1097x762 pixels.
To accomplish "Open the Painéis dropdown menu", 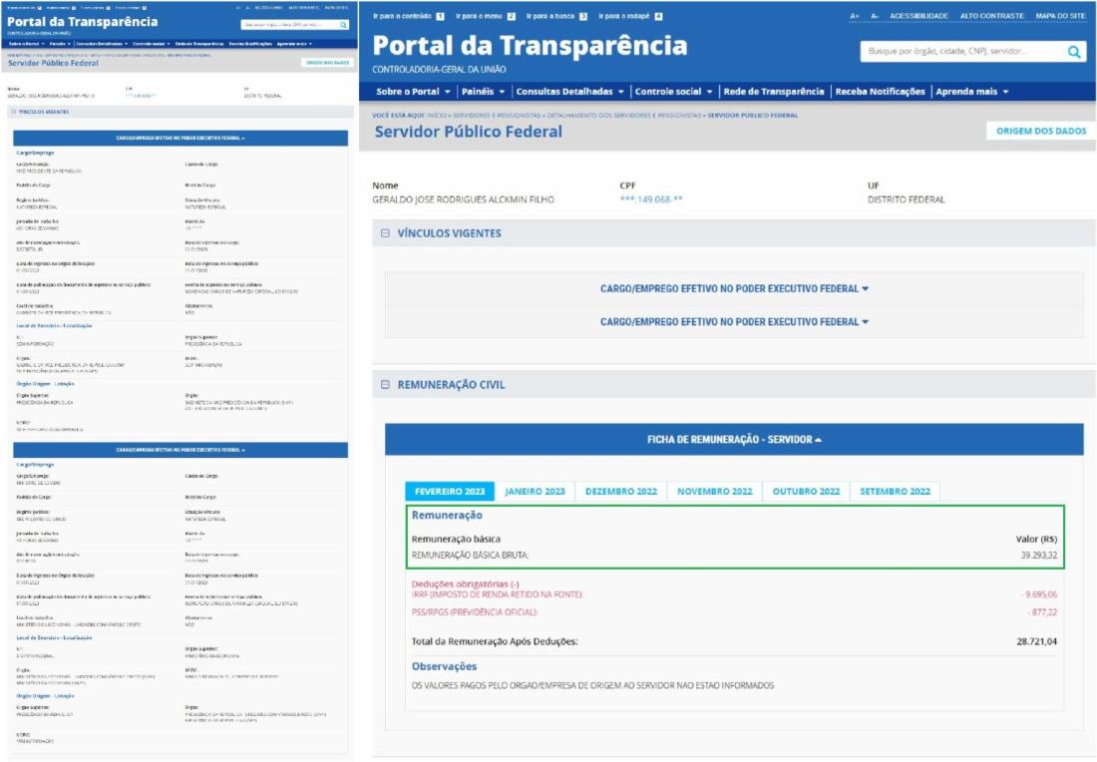I will point(483,92).
